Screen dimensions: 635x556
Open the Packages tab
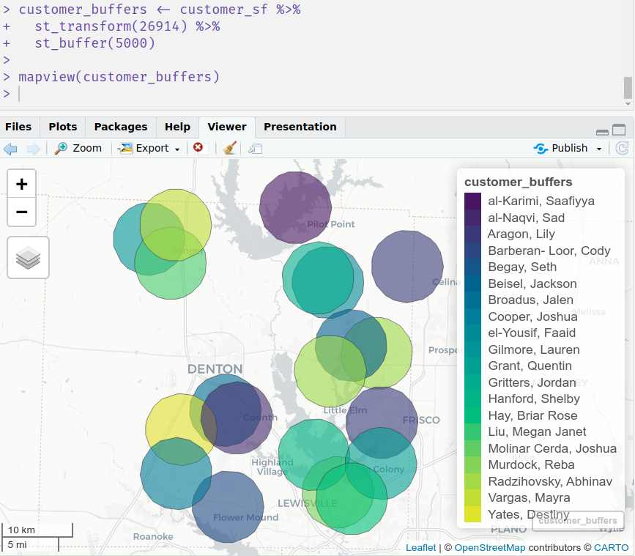click(x=121, y=127)
